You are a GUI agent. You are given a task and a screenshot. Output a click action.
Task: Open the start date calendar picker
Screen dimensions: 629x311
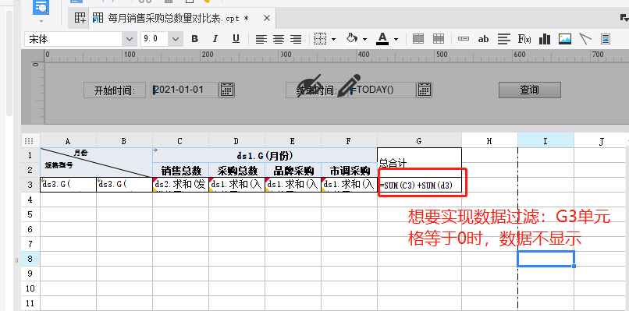pyautogui.click(x=227, y=90)
